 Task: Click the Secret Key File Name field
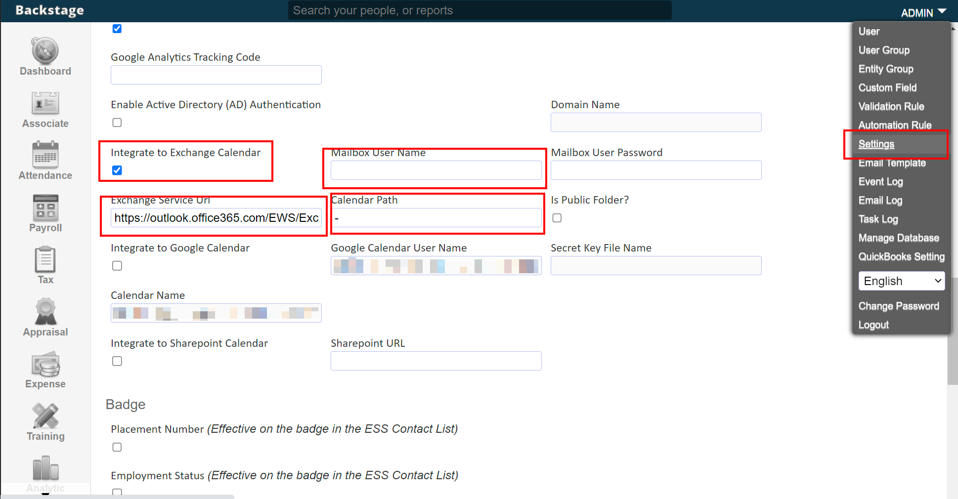[x=656, y=265]
